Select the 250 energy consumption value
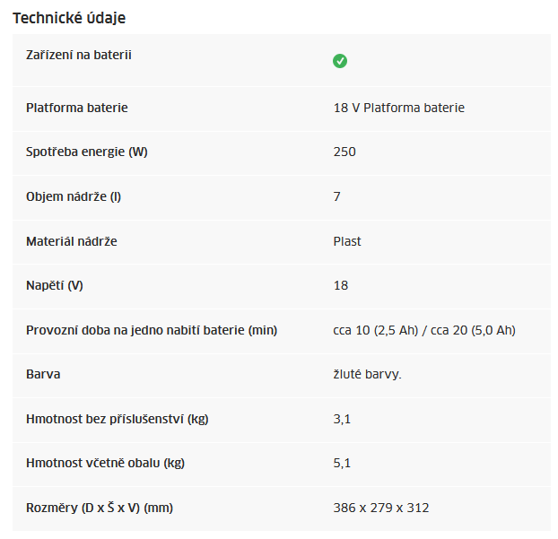This screenshot has width=558, height=539. click(344, 152)
